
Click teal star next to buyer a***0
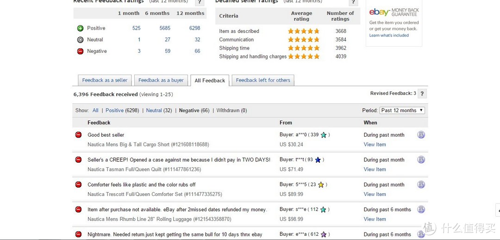324,135
